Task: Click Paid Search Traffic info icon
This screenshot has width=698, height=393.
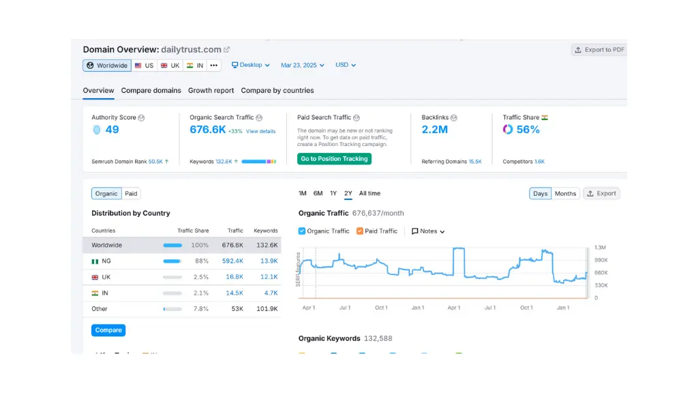Action: click(x=356, y=117)
